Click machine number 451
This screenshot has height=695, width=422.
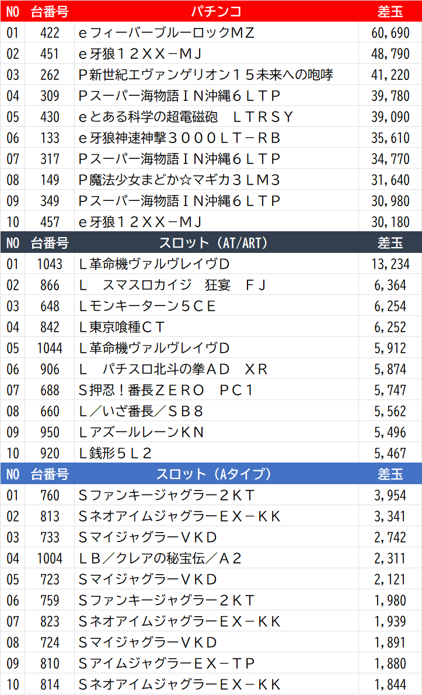click(x=50, y=54)
